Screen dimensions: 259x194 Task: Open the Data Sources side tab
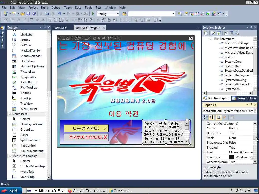(x=3, y=37)
